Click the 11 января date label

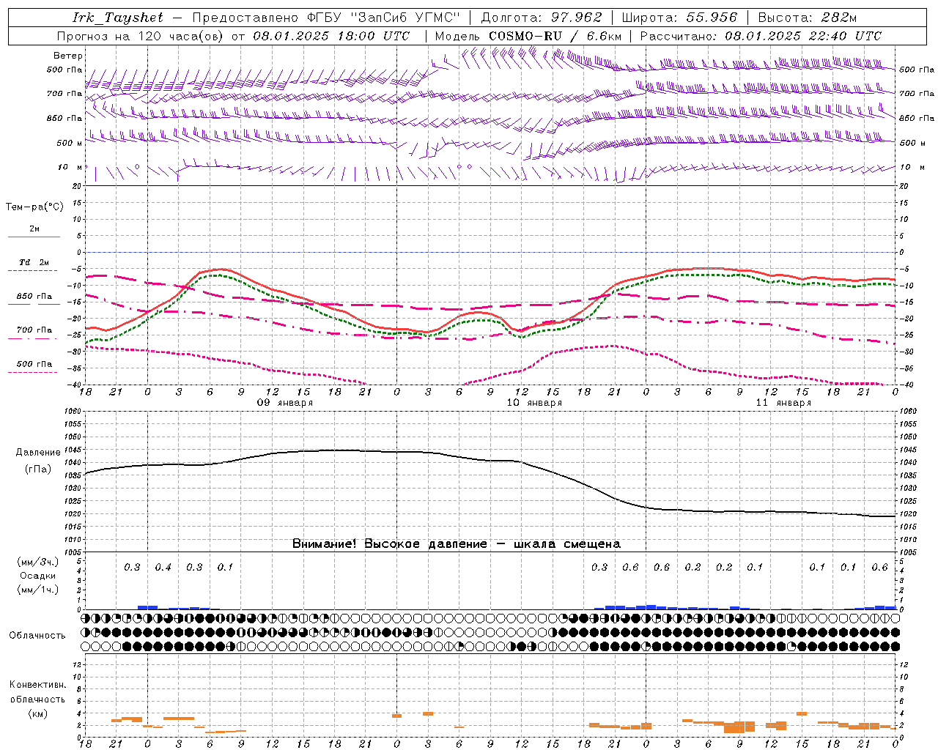click(783, 403)
